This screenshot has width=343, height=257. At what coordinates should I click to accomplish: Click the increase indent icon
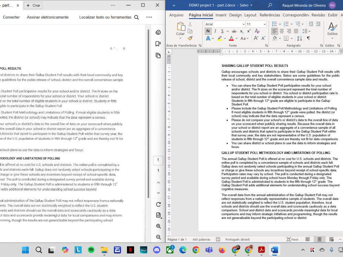pos(318,24)
